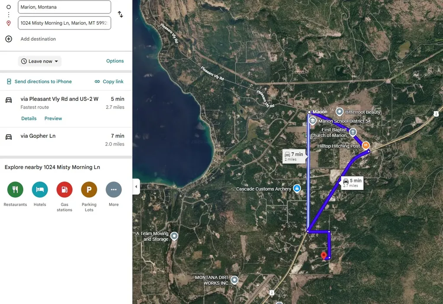Click the 7 min route callout on map

pos(294,156)
